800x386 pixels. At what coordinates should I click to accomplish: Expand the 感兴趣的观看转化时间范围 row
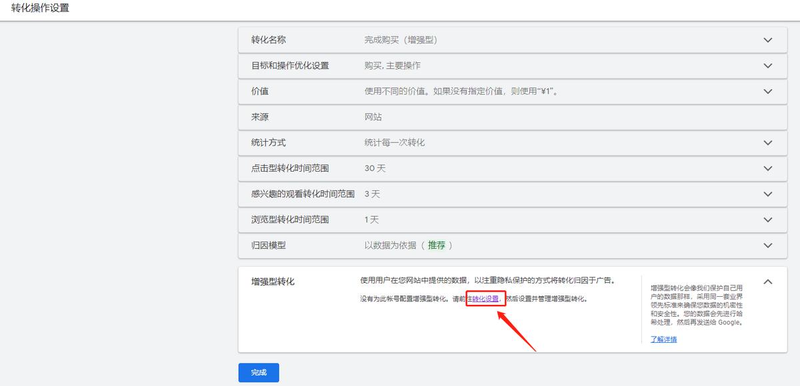pyautogui.click(x=767, y=194)
